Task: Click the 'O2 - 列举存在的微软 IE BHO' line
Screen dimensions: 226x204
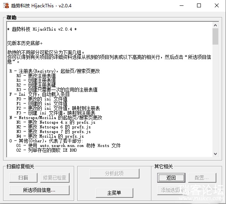Action: tap(46, 150)
